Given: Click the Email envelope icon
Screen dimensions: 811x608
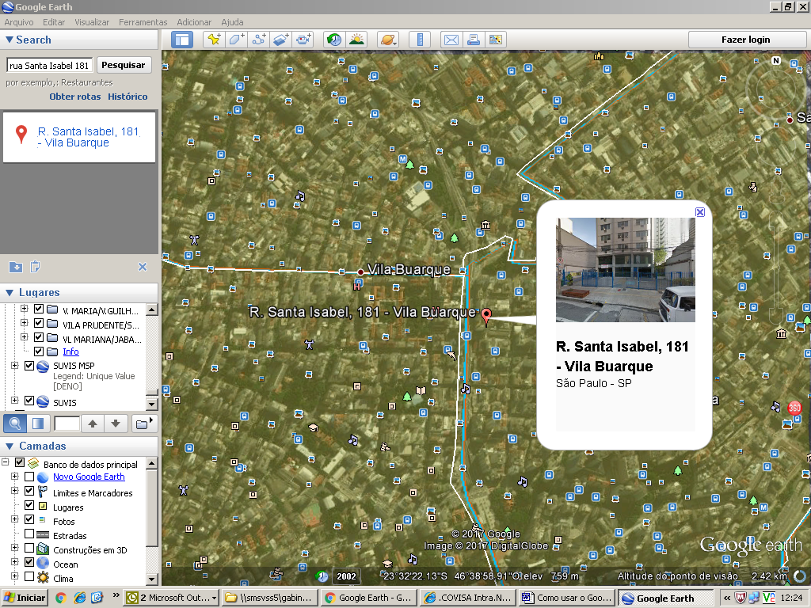Looking at the screenshot, I should click(x=451, y=40).
